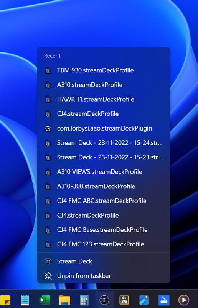Viewport: 198px width, 308px height.
Task: Open HAWK T1.streamDeckProfile recent item
Action: point(104,99)
